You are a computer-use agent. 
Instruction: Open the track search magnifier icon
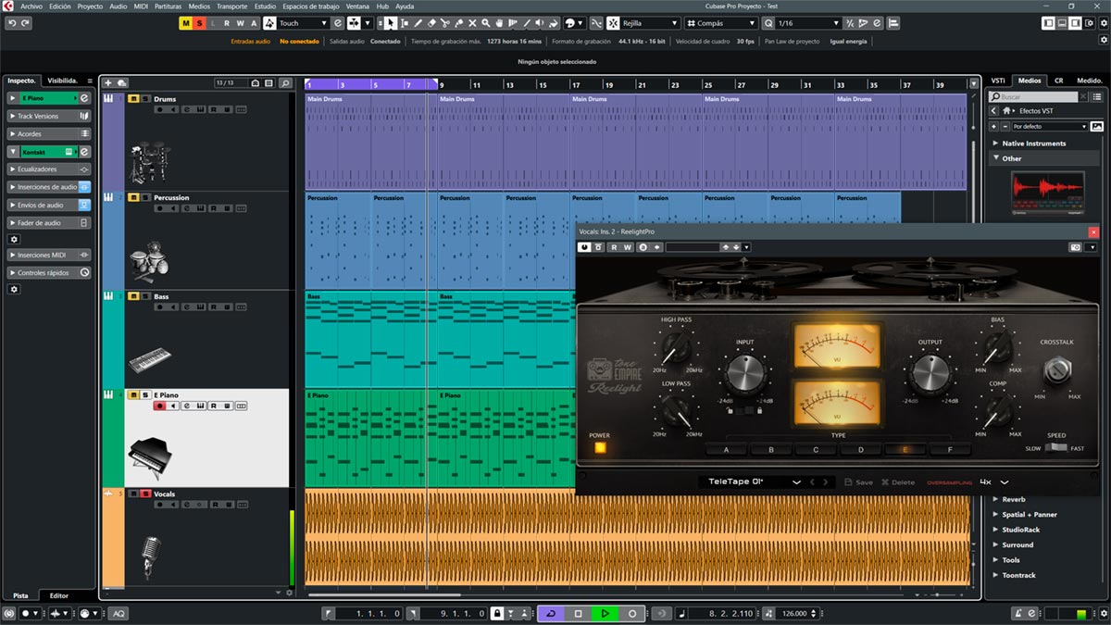click(285, 83)
